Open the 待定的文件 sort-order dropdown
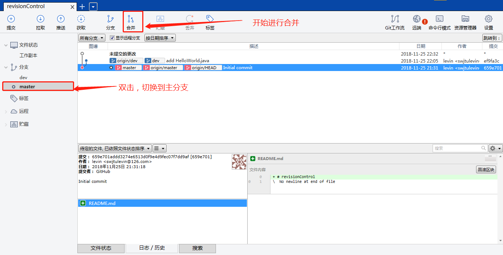 coord(115,148)
